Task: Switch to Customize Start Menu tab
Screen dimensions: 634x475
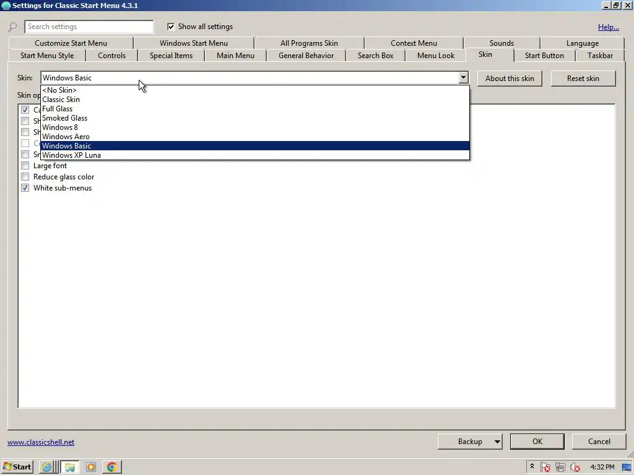Action: 71,43
